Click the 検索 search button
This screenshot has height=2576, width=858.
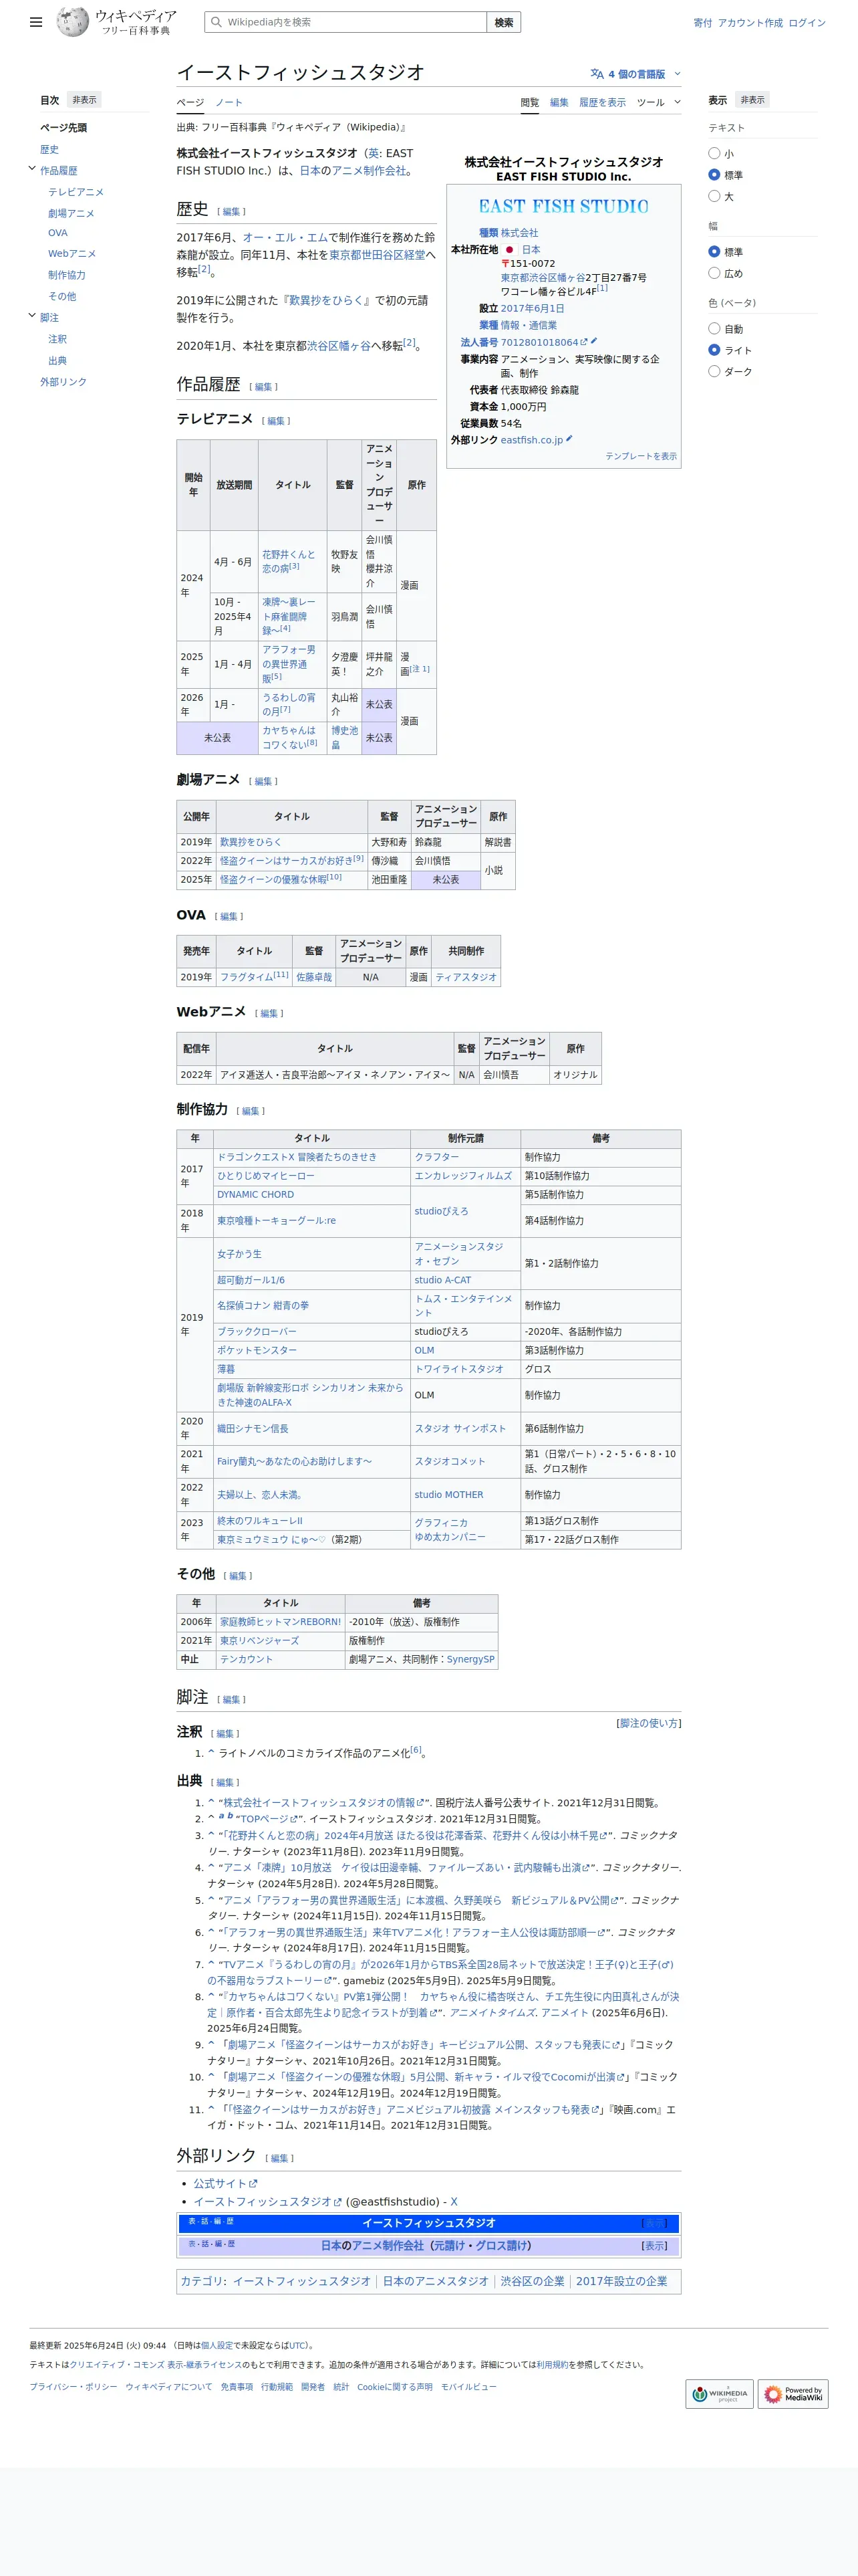[x=505, y=22]
